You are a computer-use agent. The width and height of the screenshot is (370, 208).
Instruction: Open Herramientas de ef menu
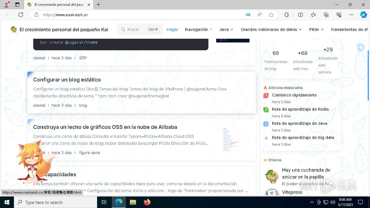[349, 29]
